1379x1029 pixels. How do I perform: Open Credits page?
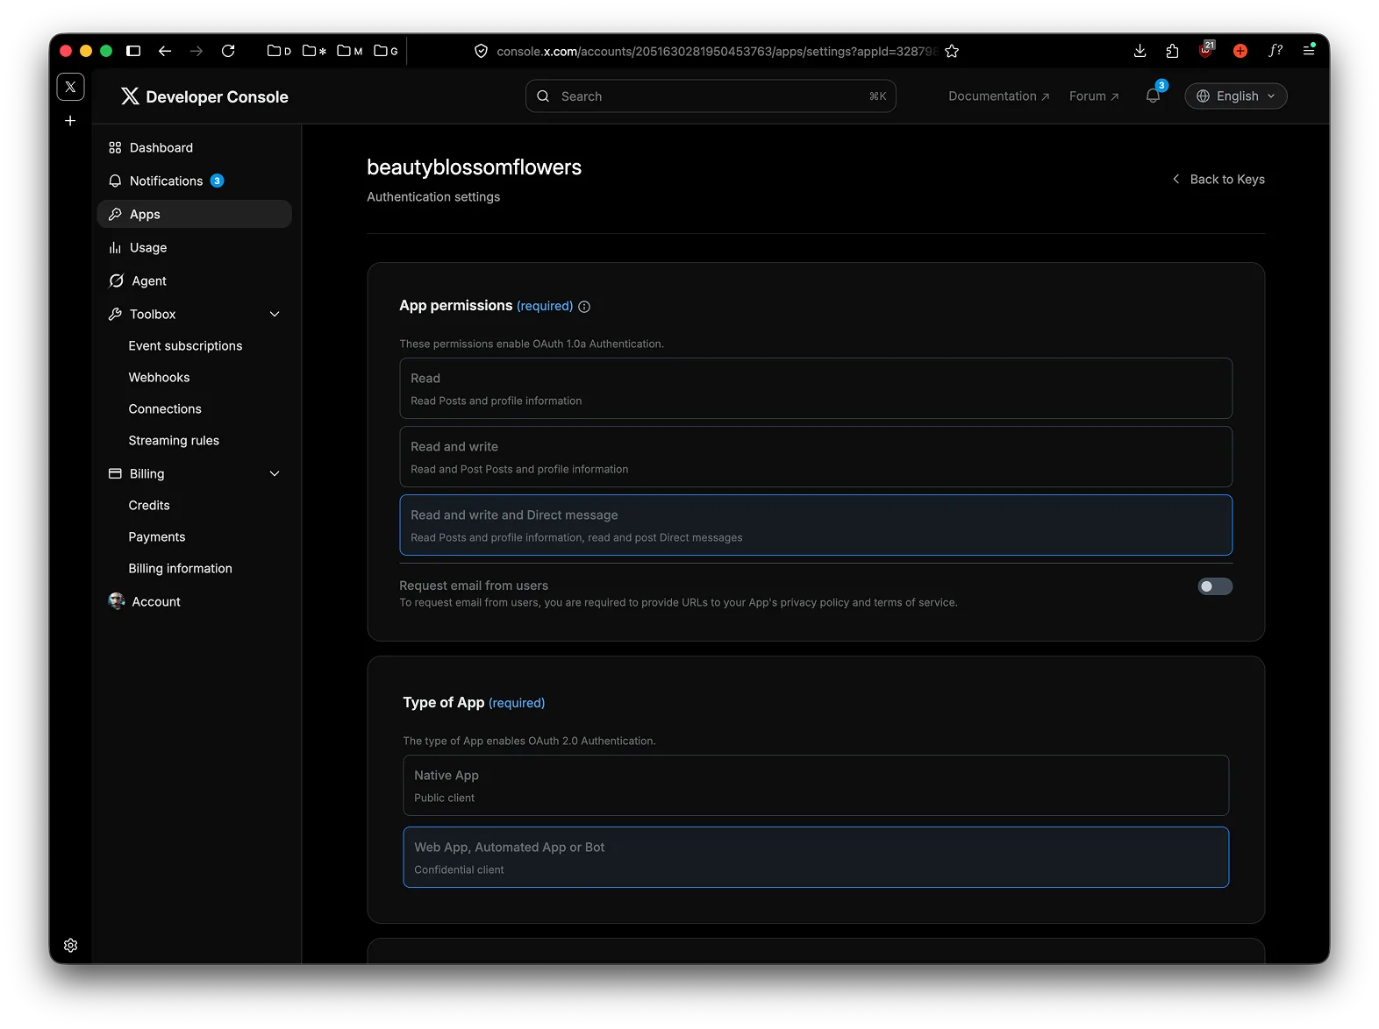[149, 505]
